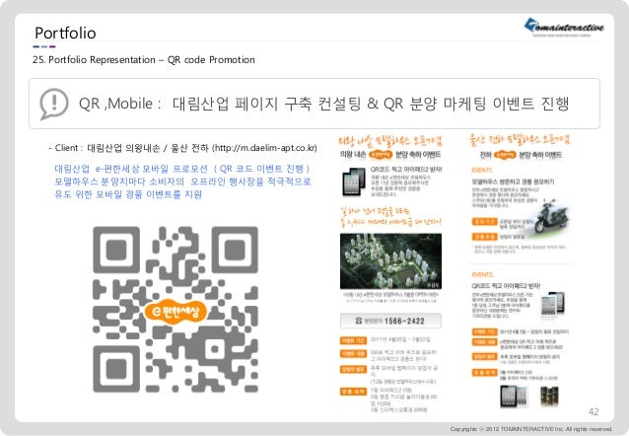Click the iPad image beside 'QR코드 찍고' text

[353, 182]
